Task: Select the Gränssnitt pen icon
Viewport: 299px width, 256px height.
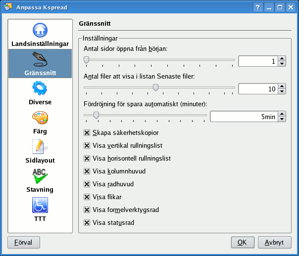Action: 40,60
